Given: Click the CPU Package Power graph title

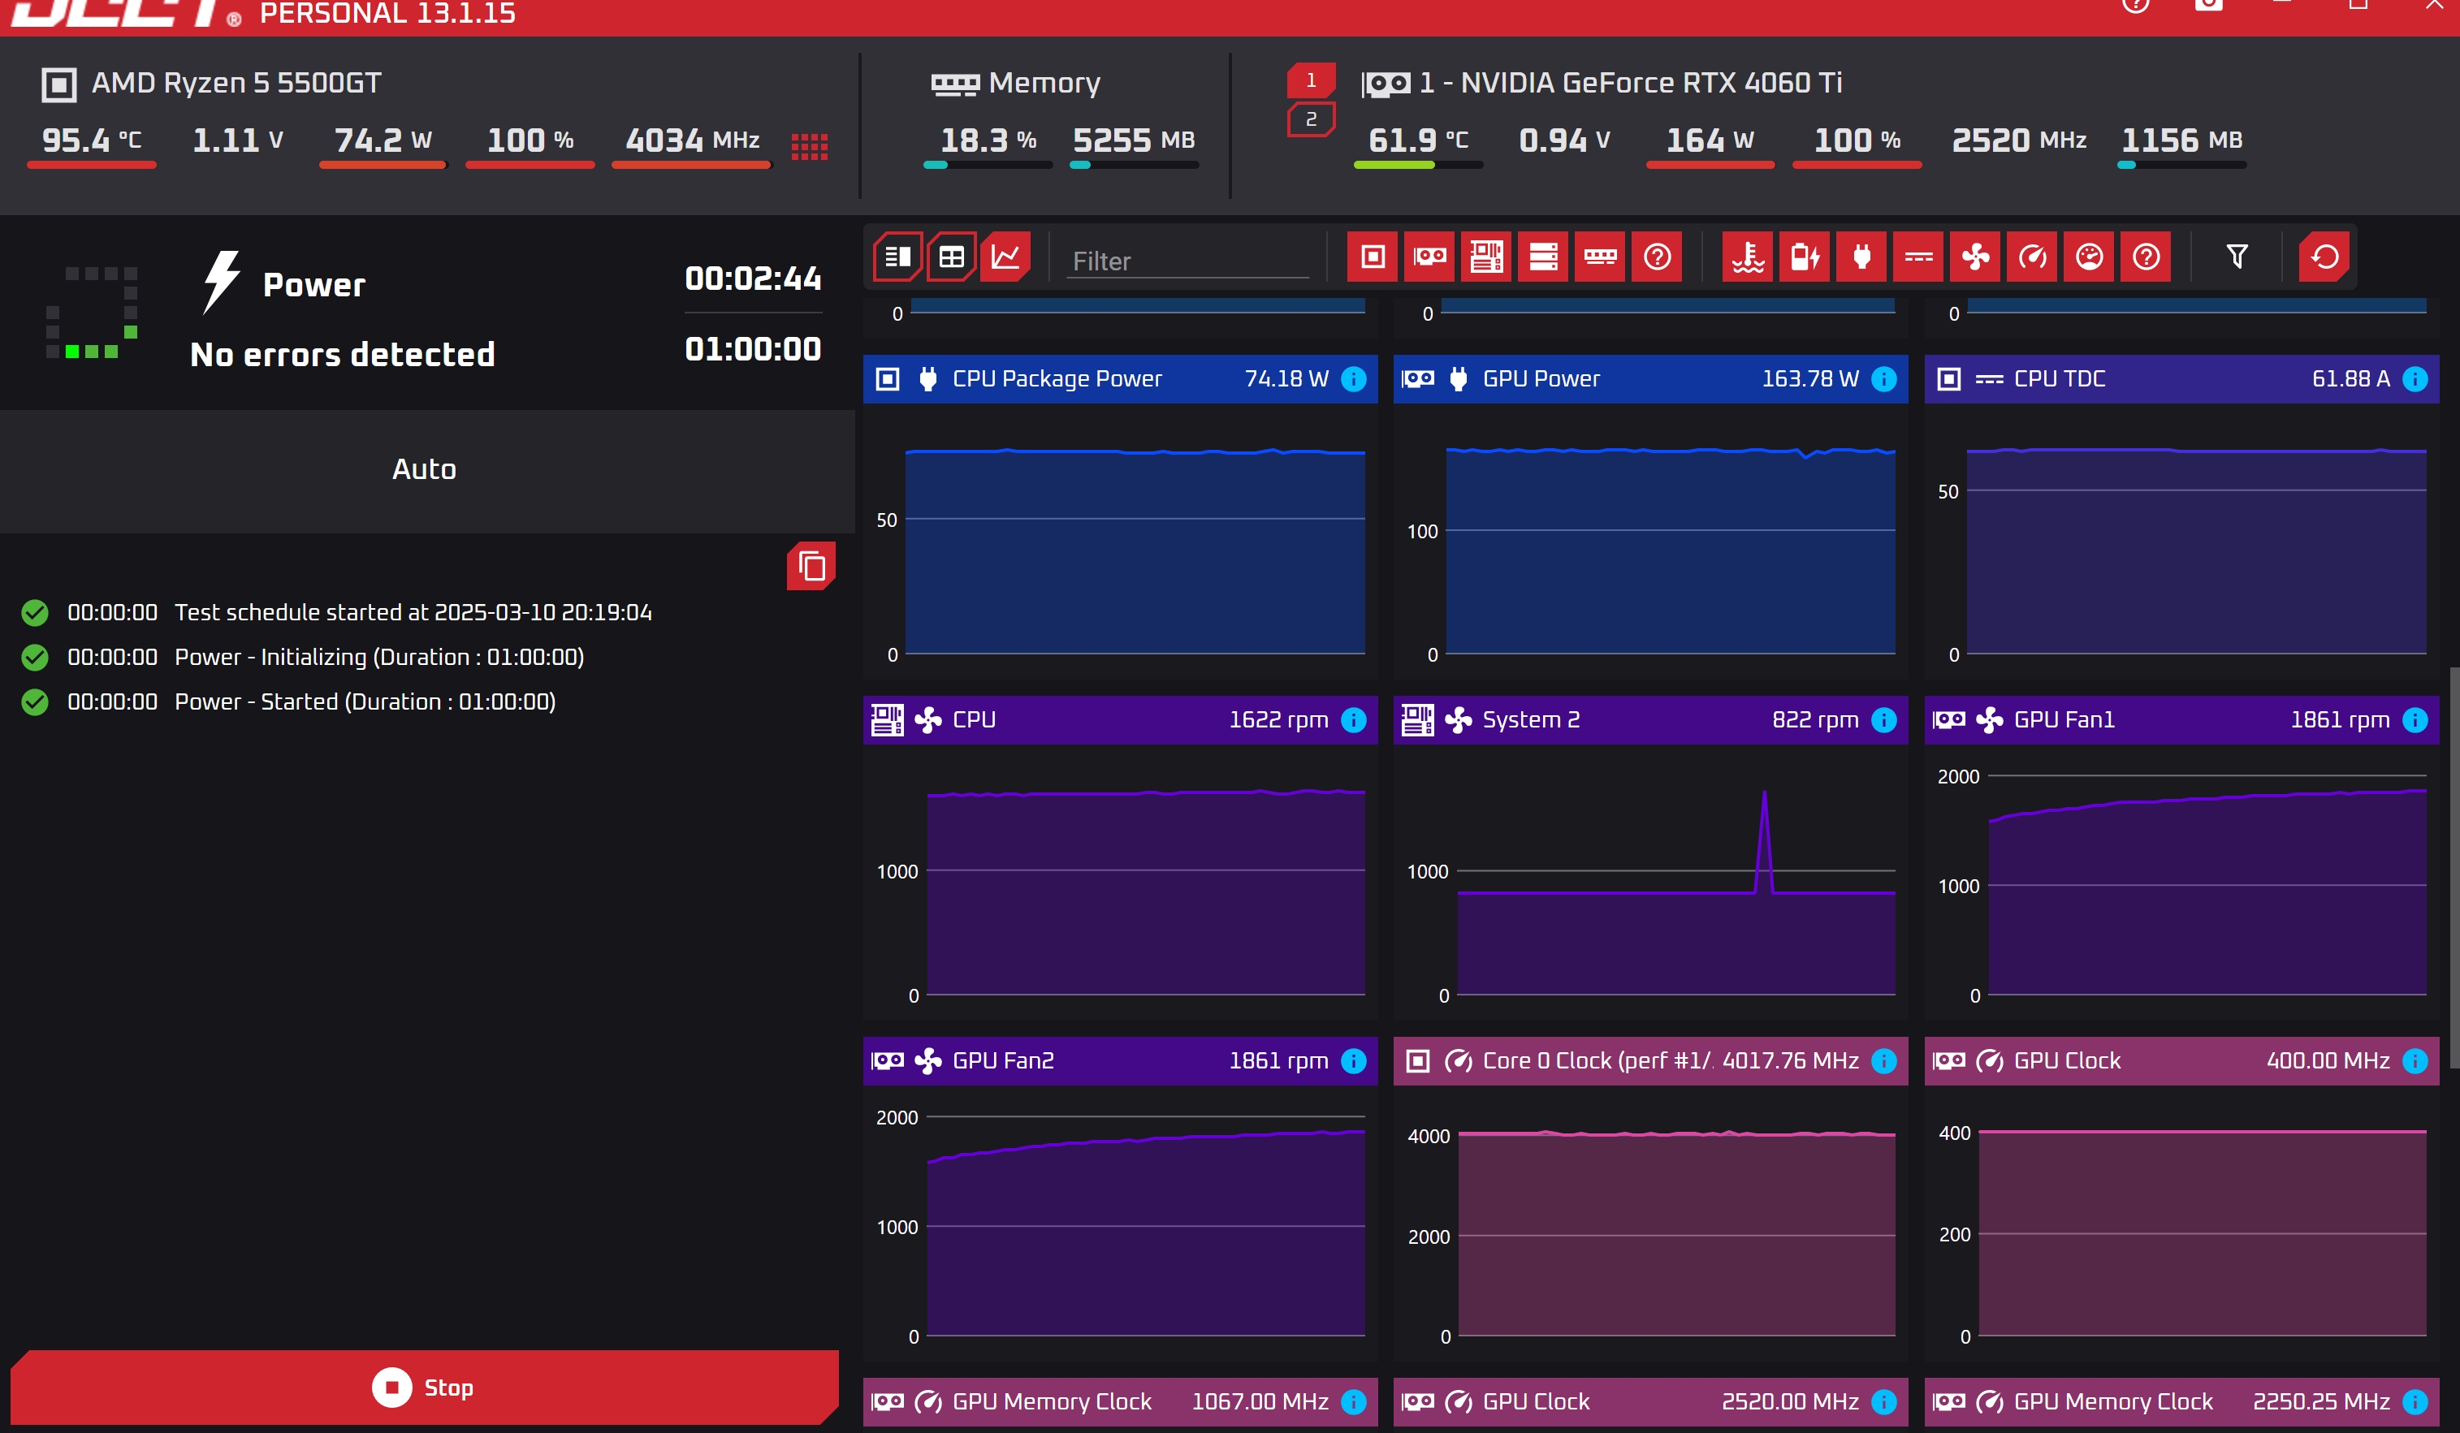Looking at the screenshot, I should tap(1057, 378).
